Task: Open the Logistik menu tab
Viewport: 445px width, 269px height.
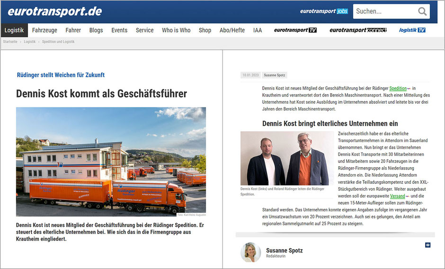Action: pos(14,30)
